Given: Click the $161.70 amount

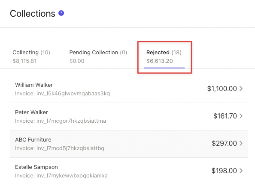Looking at the screenshot, I should [225, 116].
